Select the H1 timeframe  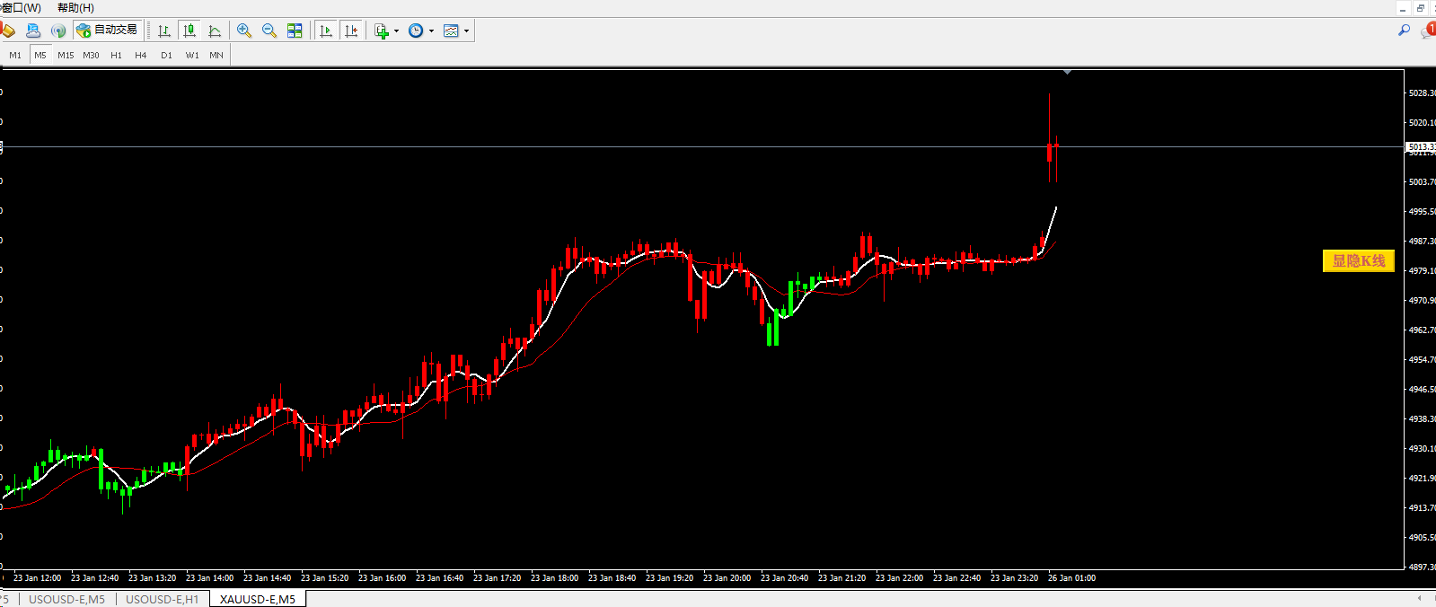point(116,55)
